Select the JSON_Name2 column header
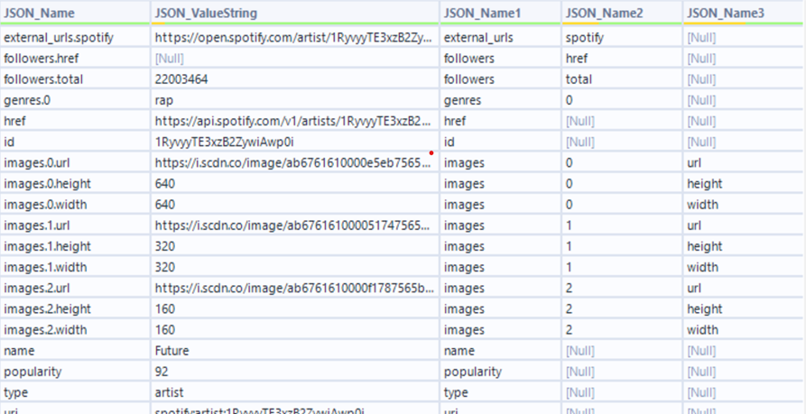Screen dimensions: 806x414 [x=622, y=13]
